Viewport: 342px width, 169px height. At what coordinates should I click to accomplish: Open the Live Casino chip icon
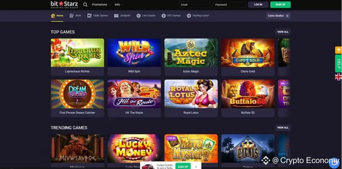tap(139, 16)
